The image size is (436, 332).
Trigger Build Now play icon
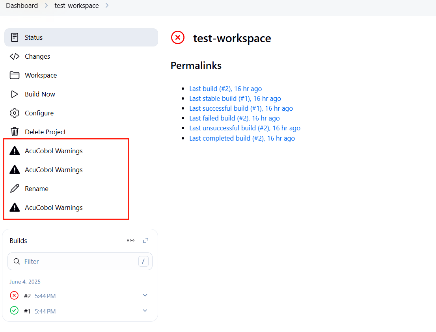[x=15, y=94]
